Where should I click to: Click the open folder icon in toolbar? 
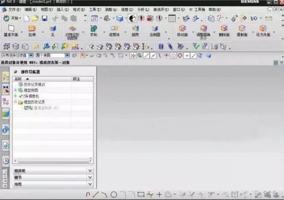point(35,18)
